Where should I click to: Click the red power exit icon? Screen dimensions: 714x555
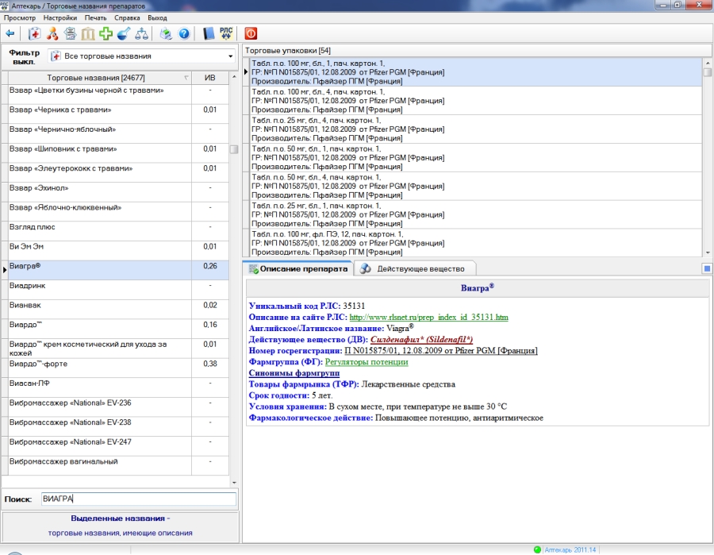[x=251, y=33]
